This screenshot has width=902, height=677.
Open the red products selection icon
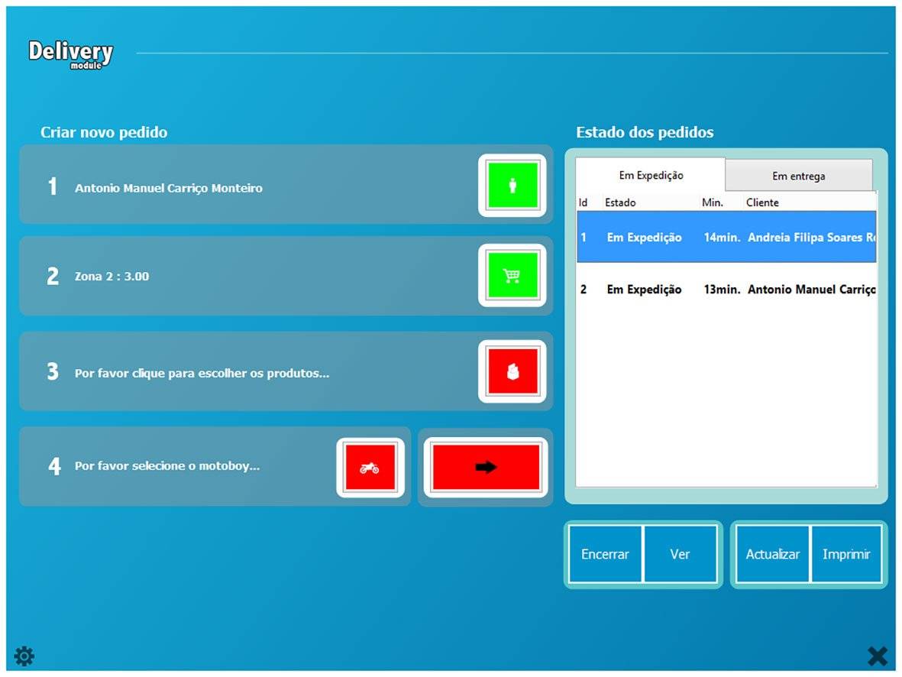click(512, 371)
